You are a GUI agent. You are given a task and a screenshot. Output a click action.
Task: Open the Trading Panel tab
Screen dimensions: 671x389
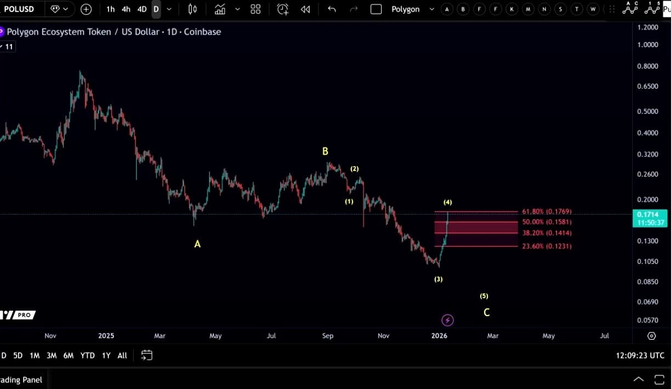click(x=22, y=380)
